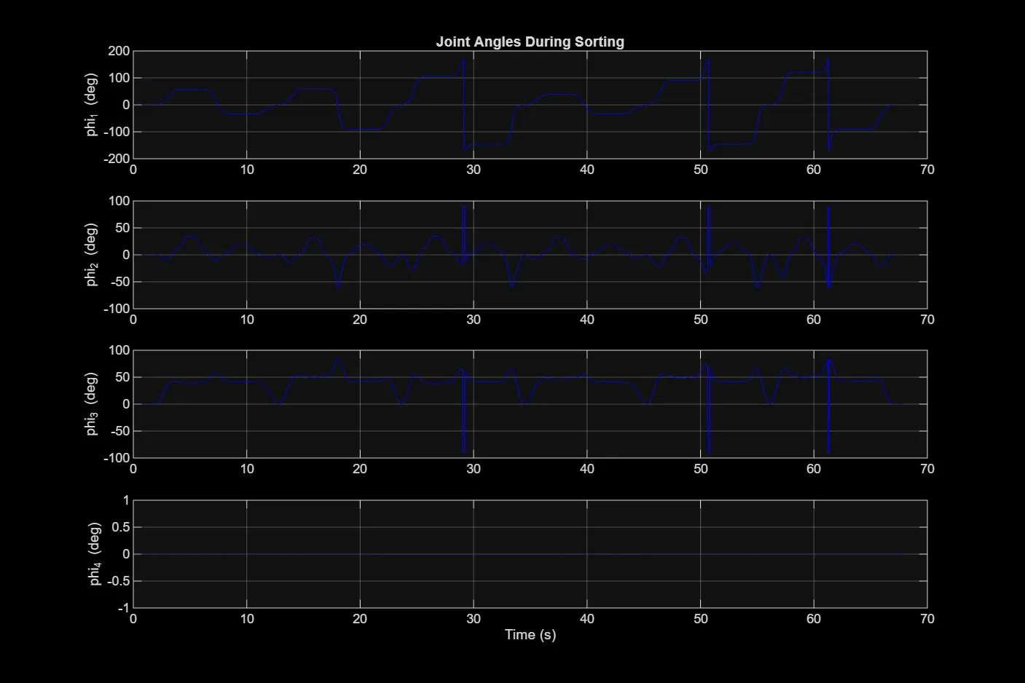Select the phi4 subplot axes area
Image resolution: width=1025 pixels, height=683 pixels.
click(x=530, y=554)
